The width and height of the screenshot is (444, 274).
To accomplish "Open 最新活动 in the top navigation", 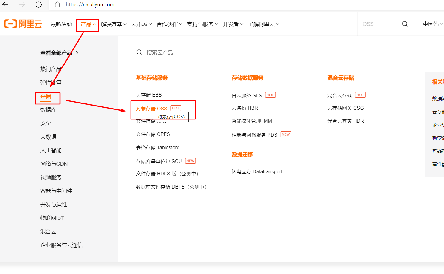I will [x=61, y=24].
